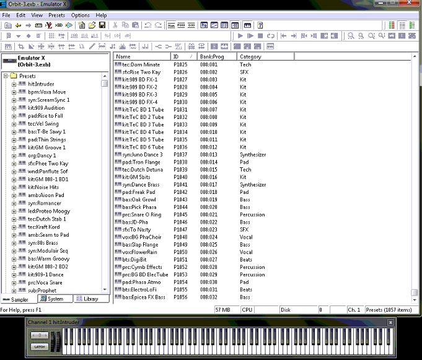Open the Presets menu
The image size is (422, 360).
[56, 15]
